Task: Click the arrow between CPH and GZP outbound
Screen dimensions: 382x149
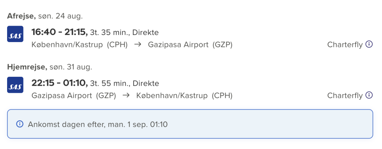Action: (138, 45)
